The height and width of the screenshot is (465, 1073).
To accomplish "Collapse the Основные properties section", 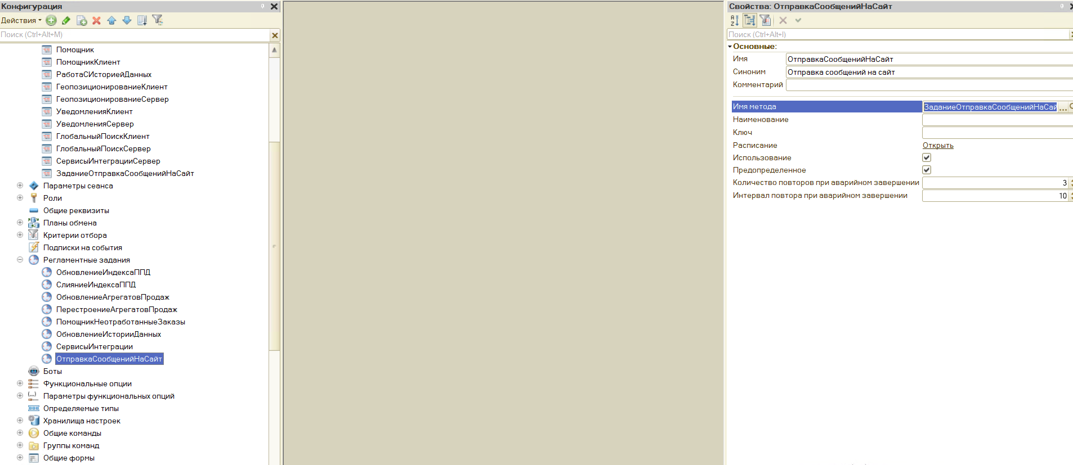I will point(730,47).
